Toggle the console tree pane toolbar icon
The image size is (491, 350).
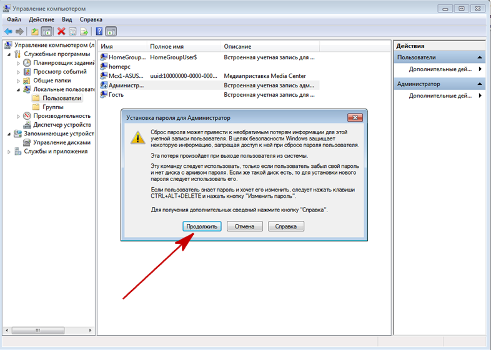point(47,31)
